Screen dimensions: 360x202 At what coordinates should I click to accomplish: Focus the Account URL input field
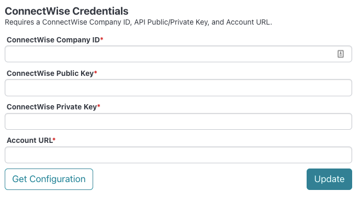[178, 155]
